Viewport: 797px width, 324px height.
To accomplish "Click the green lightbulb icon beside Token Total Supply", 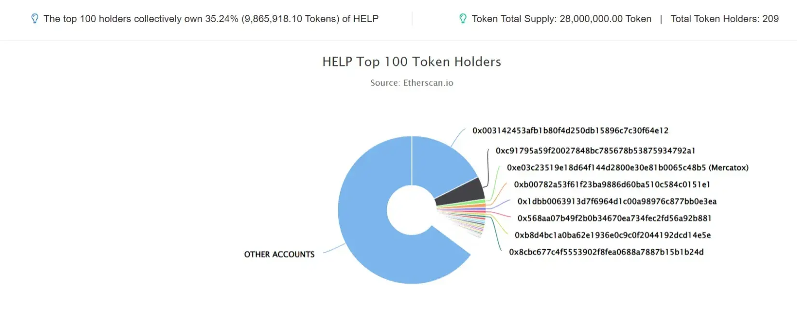I will [463, 19].
